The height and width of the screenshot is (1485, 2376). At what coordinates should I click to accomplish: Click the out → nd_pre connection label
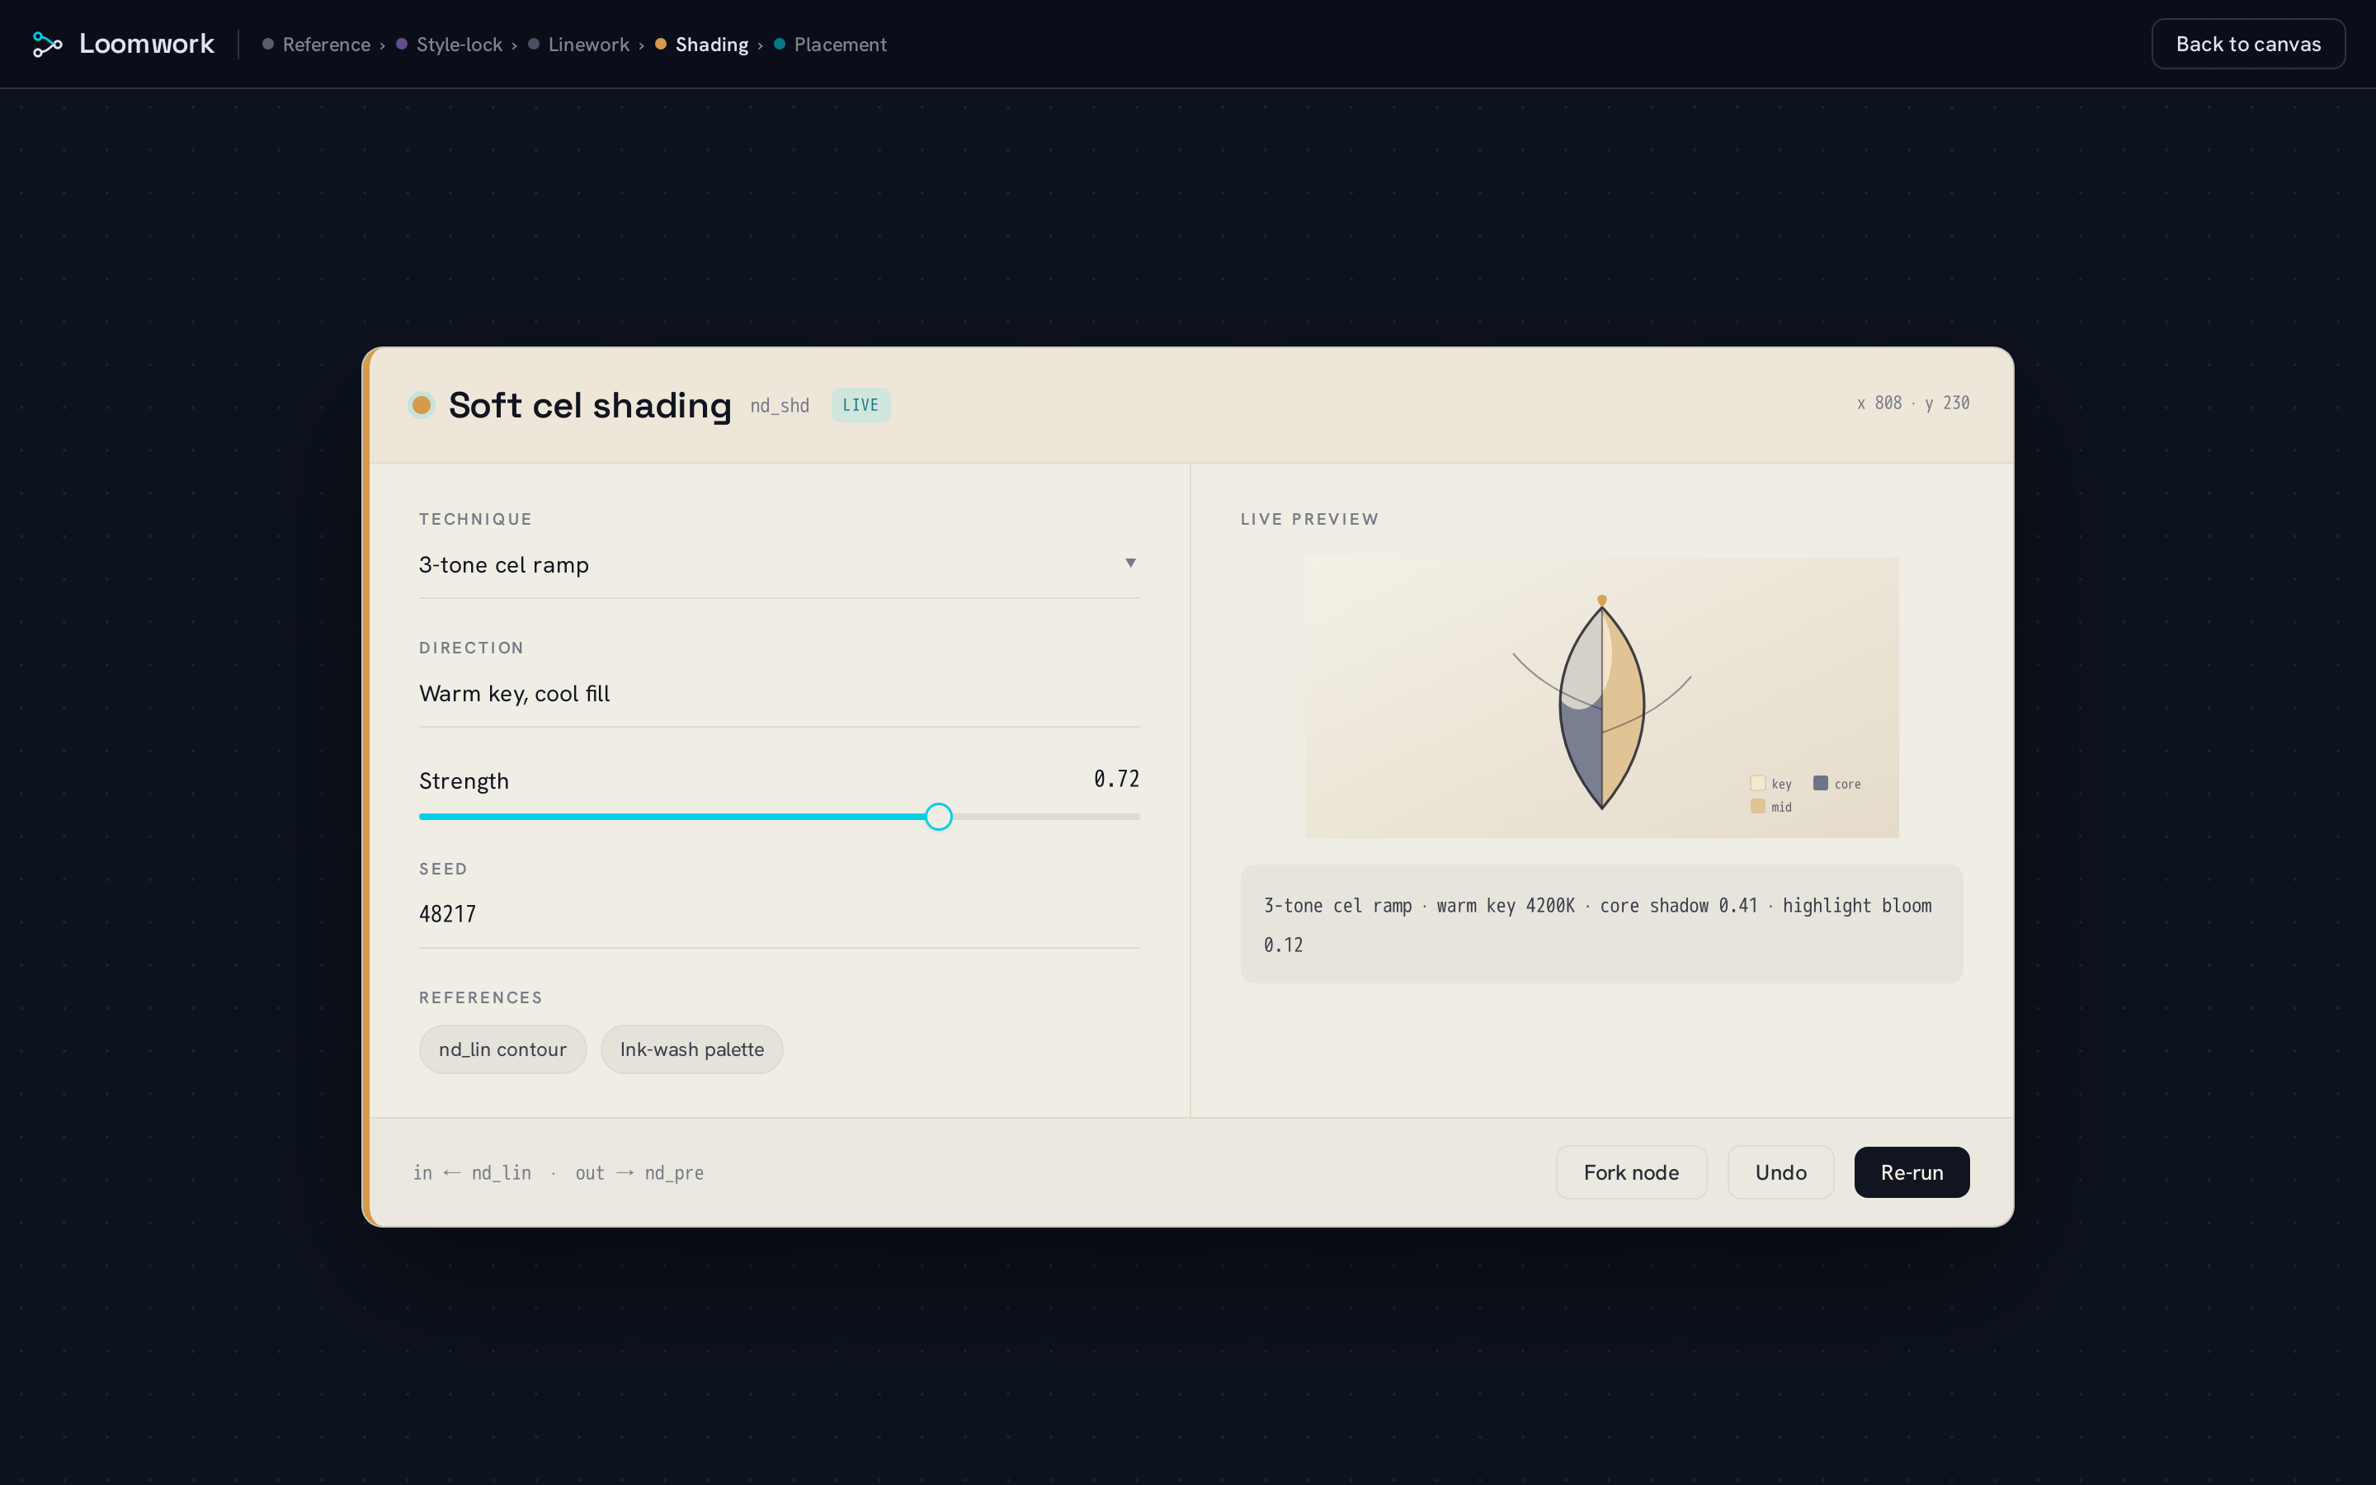(639, 1172)
